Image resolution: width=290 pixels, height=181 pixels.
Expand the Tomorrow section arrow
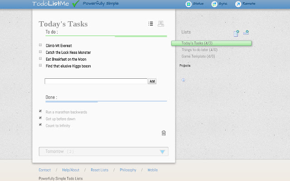[162, 152]
